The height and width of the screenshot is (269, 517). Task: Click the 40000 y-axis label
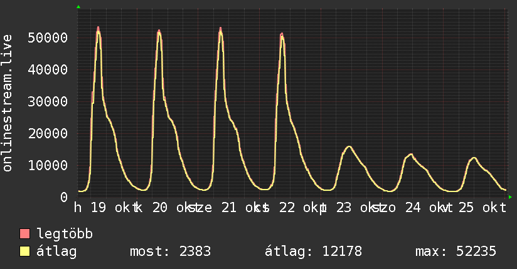[48, 69]
